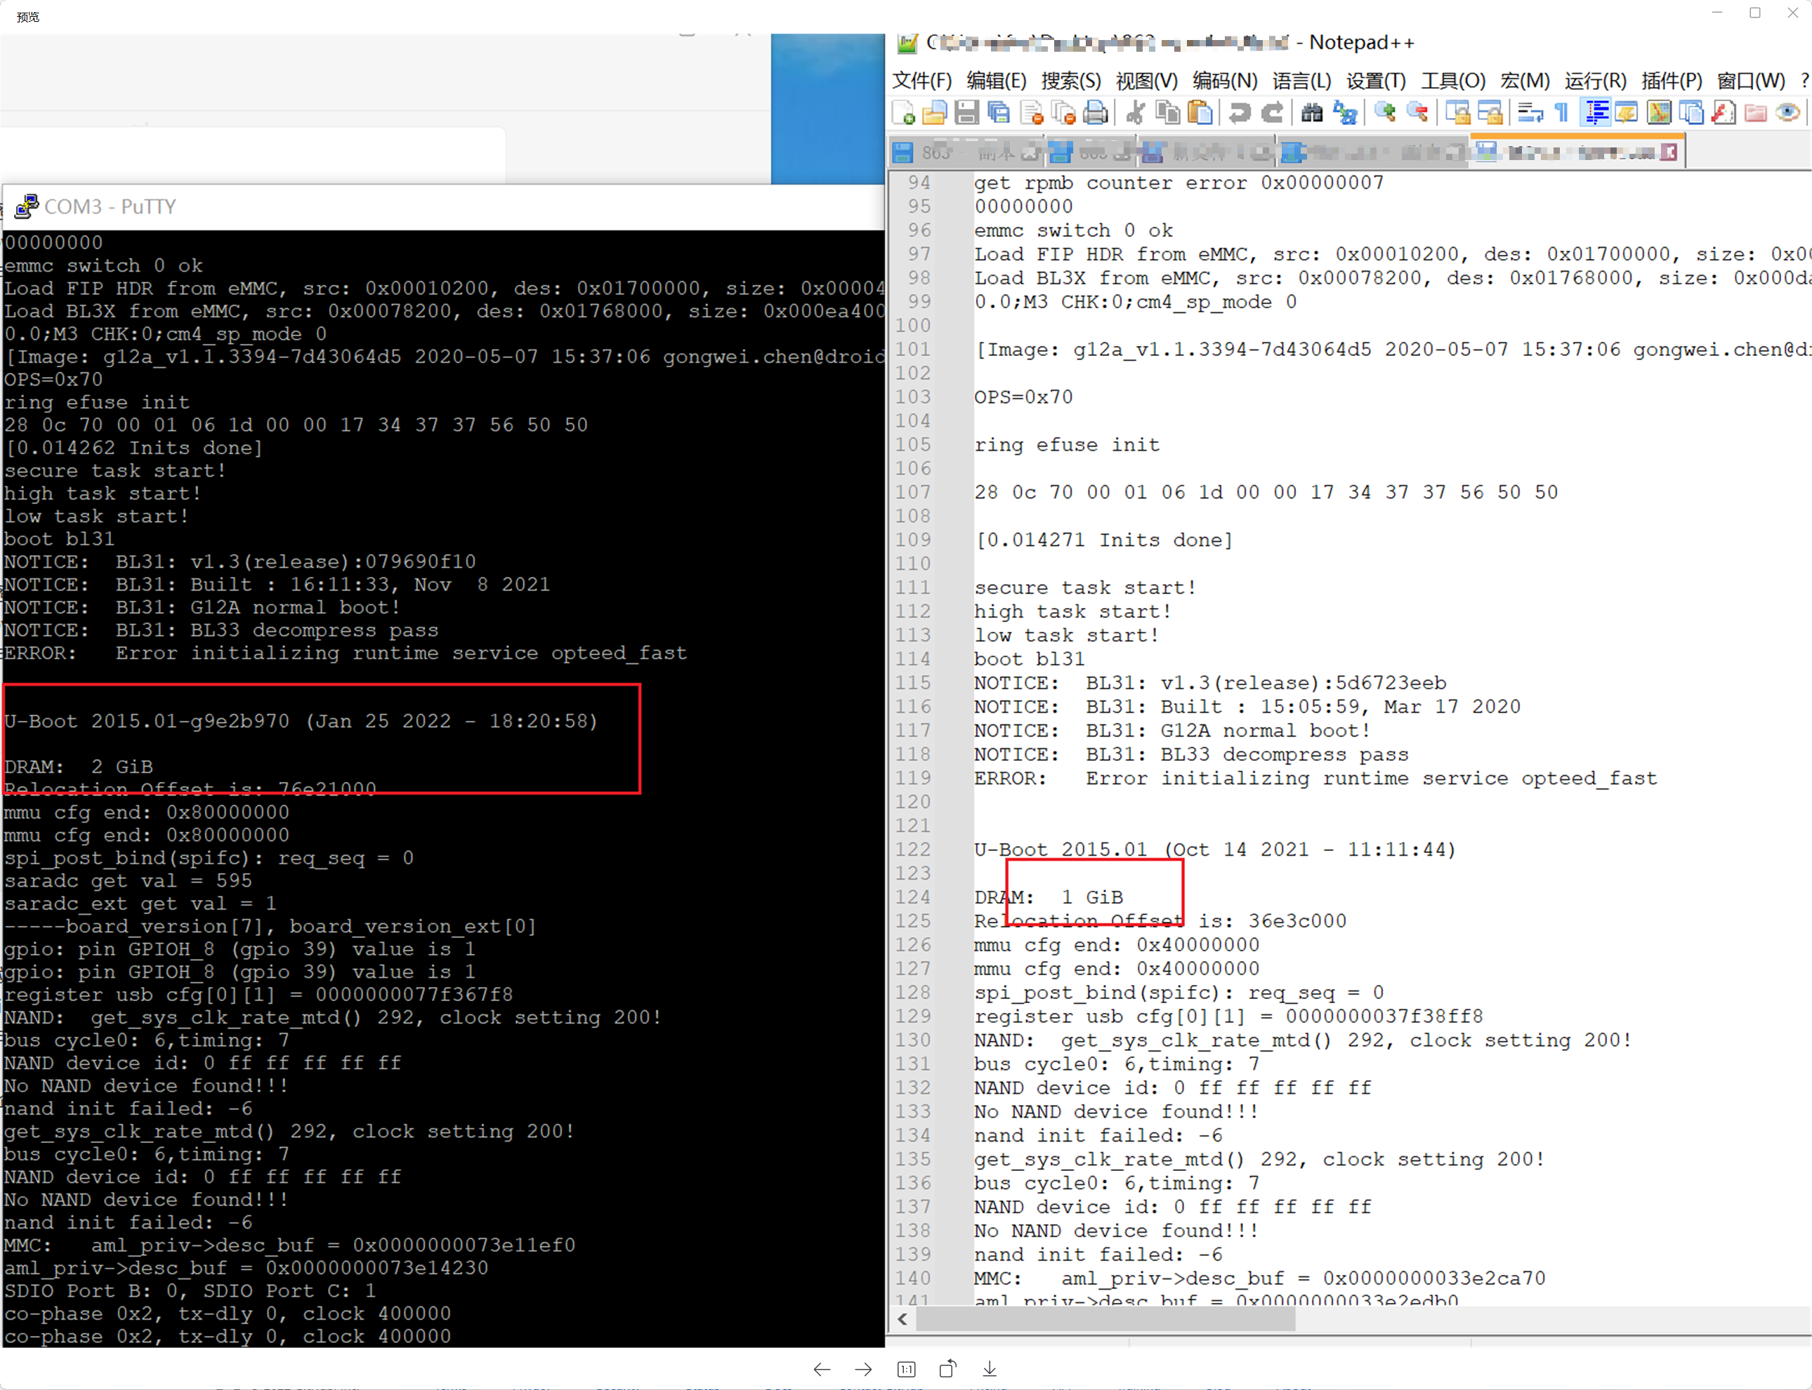Go to the previous image arrow

click(x=821, y=1370)
